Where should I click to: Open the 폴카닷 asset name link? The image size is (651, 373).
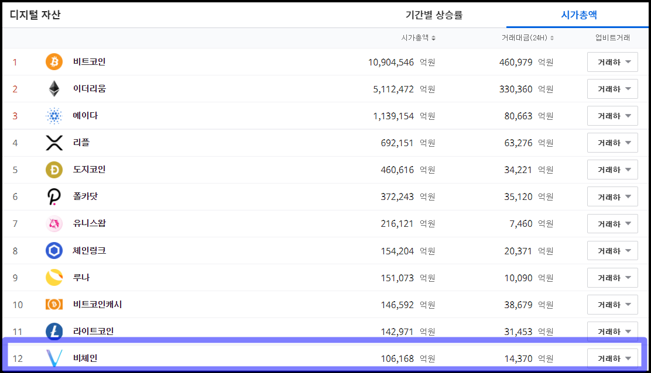point(85,196)
